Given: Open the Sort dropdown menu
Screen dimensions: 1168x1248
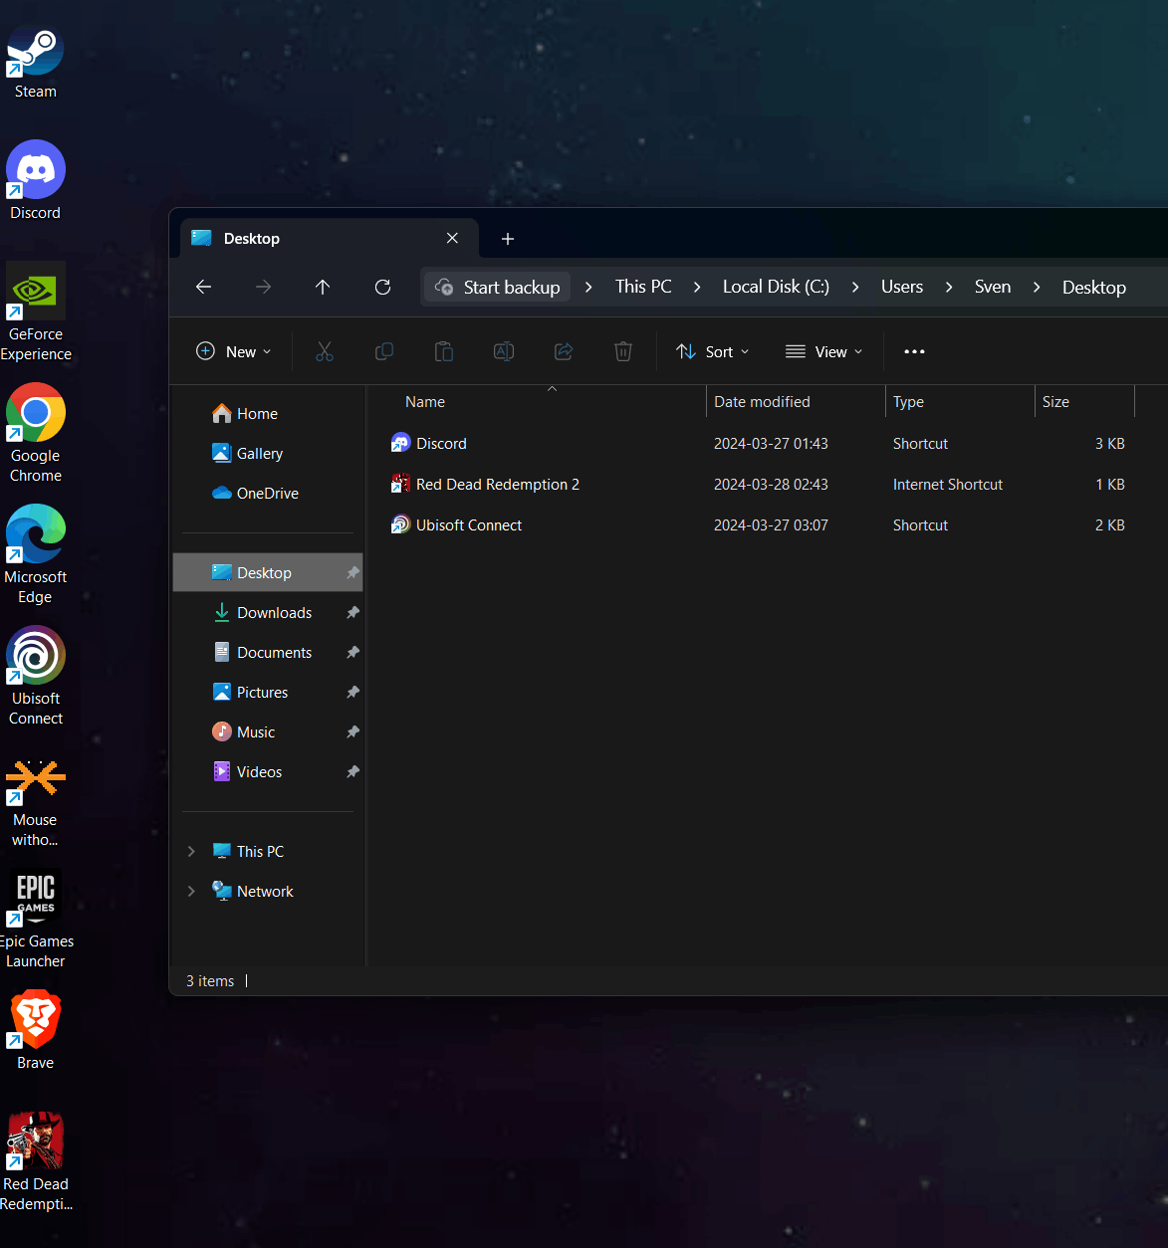Looking at the screenshot, I should coord(713,351).
